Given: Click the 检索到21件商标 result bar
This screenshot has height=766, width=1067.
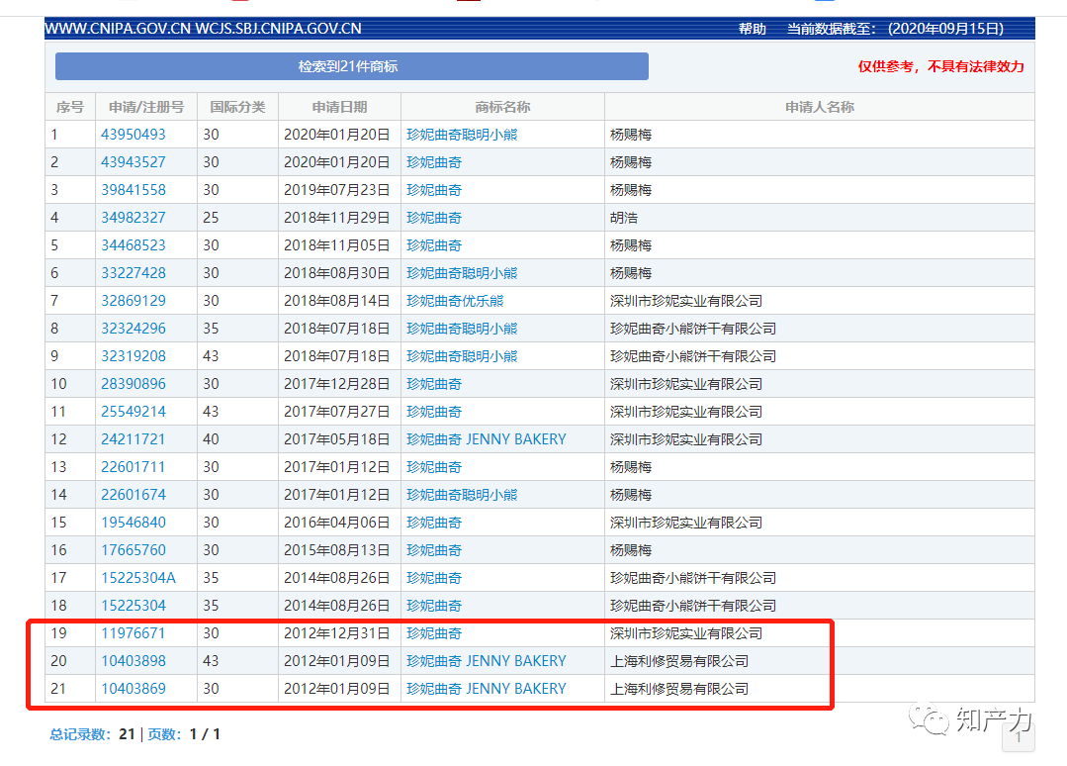Looking at the screenshot, I should (x=352, y=66).
